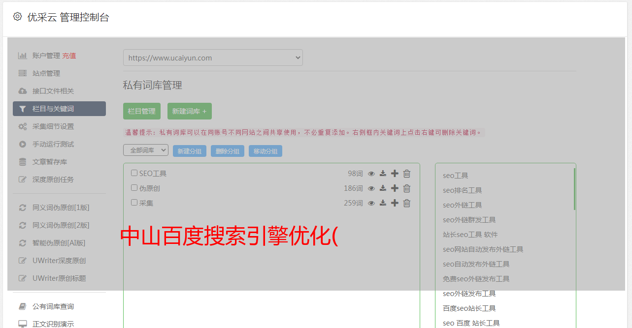Viewport: 632px width, 328px height.
Task: Click the 新建词库 + button
Action: tap(190, 111)
